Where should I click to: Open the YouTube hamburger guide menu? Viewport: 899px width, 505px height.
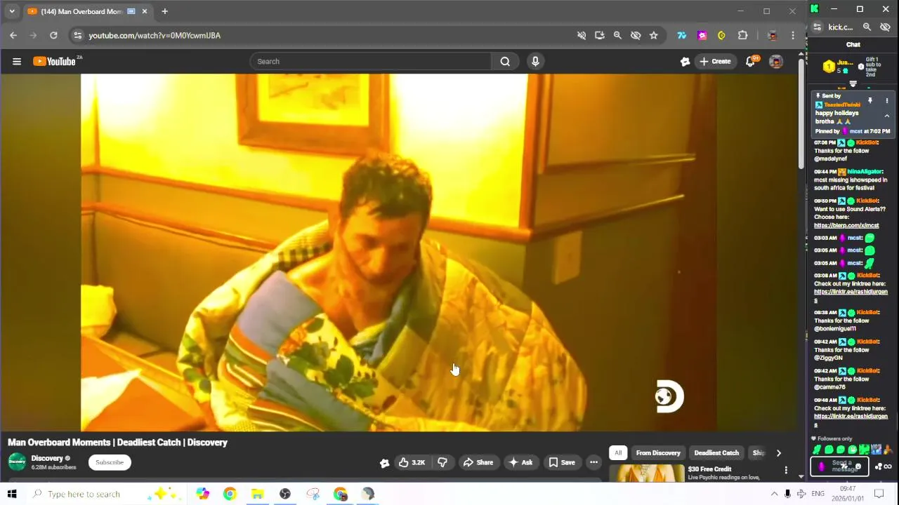(17, 62)
